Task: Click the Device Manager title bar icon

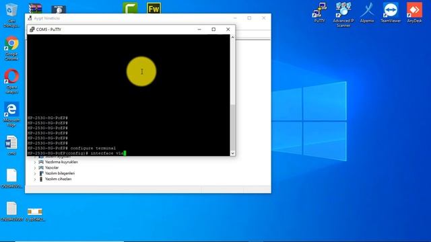Action: 30,18
